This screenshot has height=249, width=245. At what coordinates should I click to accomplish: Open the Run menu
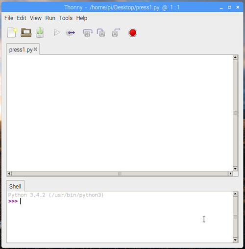(50, 18)
